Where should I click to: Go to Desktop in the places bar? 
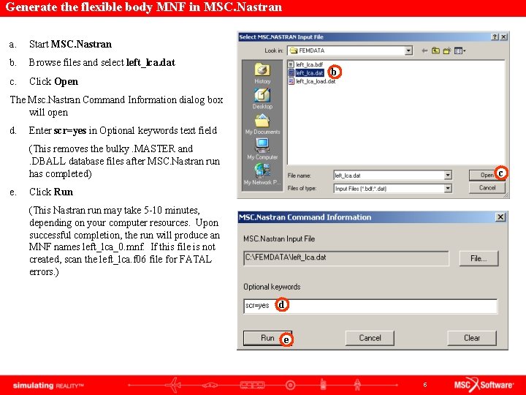(x=262, y=99)
